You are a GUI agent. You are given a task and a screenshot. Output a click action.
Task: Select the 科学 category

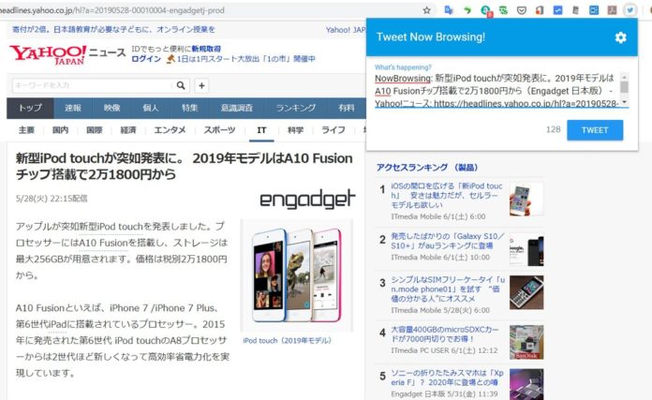(296, 130)
